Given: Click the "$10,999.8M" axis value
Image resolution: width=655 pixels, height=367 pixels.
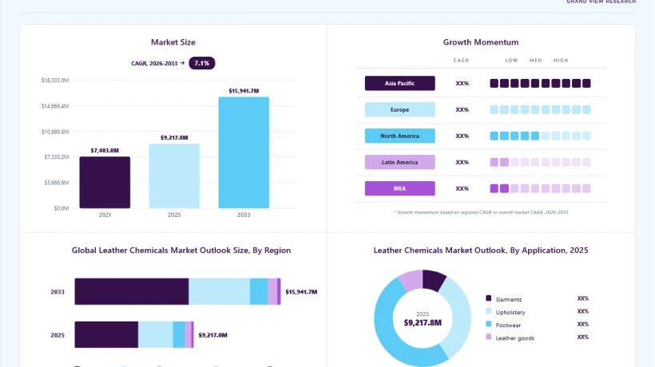Looking at the screenshot, I should [55, 132].
